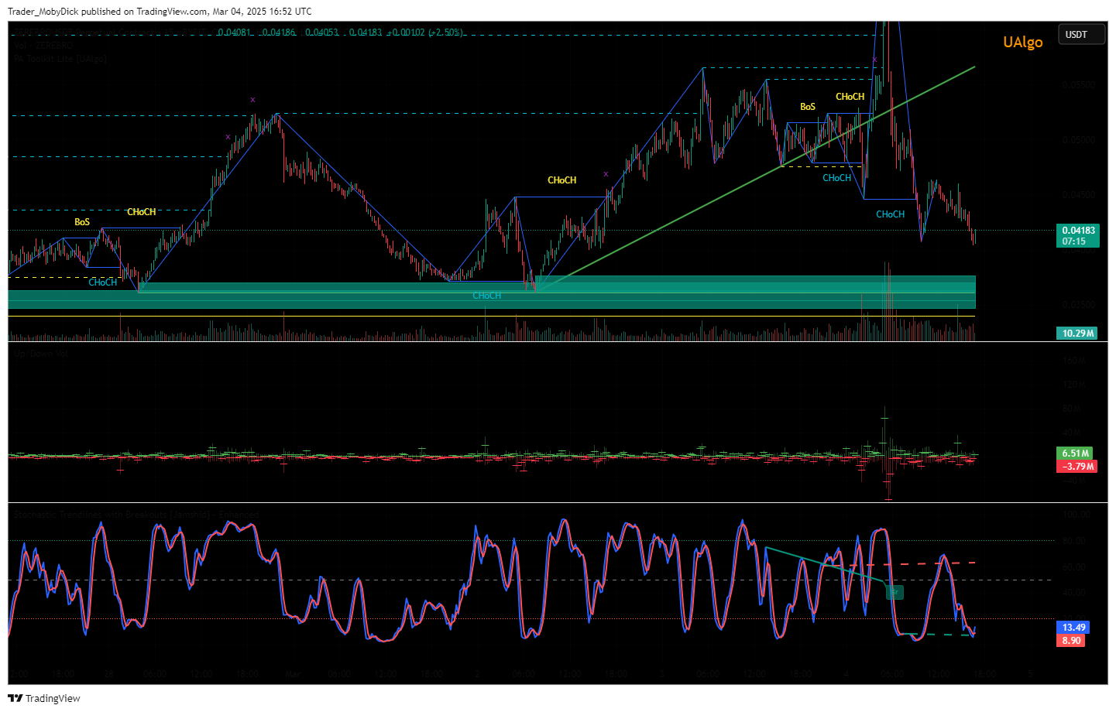Image resolution: width=1116 pixels, height=712 pixels.
Task: Select the PA Toolkit Lite [UAlgo] legend
Action: click(x=60, y=59)
